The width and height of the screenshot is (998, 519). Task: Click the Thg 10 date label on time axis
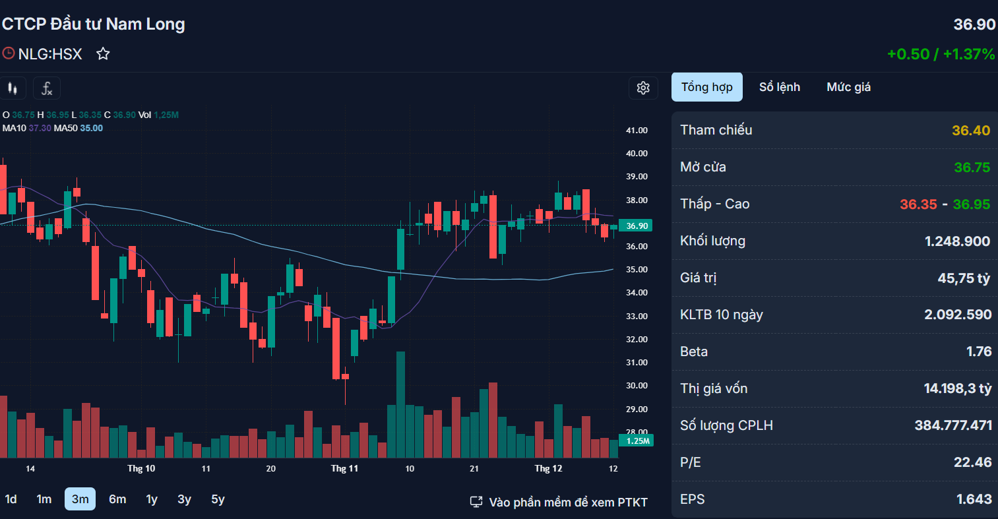click(141, 468)
